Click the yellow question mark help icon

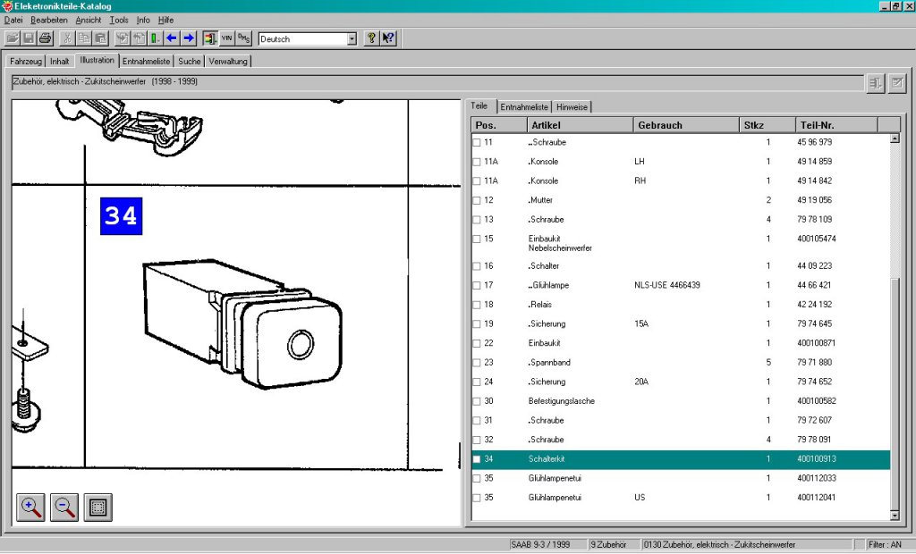[371, 38]
